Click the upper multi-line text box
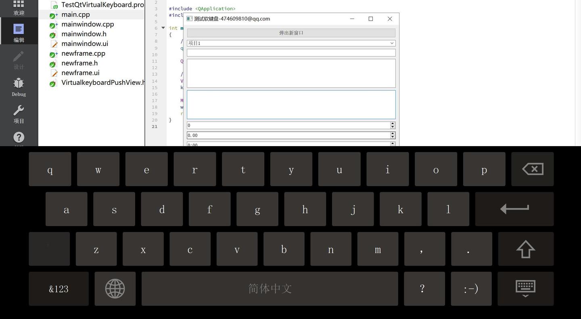 291,73
